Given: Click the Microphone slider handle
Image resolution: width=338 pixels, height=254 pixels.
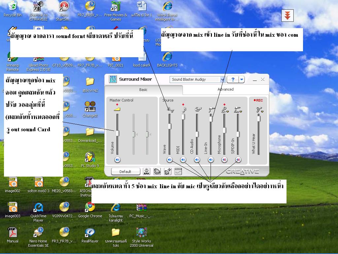Looking at the screenshot, I should (x=224, y=130).
